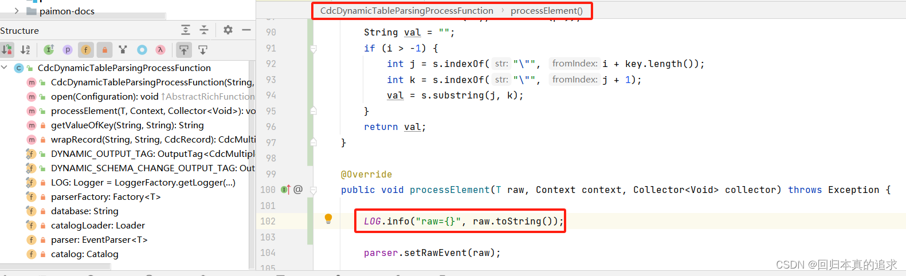
Task: Select the paimon-docs folder
Action: point(67,11)
